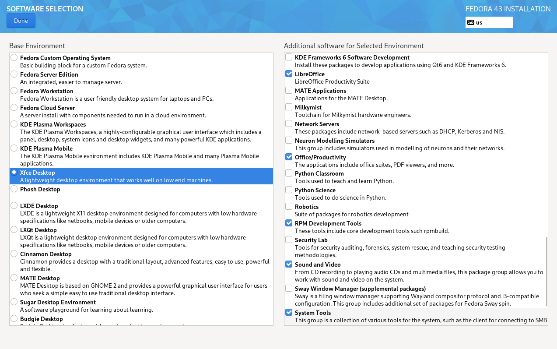The width and height of the screenshot is (557, 349).
Task: Check the Python Science add-on
Action: coord(289,190)
